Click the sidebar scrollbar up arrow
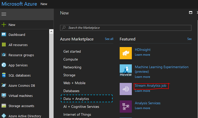The width and height of the screenshot is (198, 118). (x=51, y=32)
